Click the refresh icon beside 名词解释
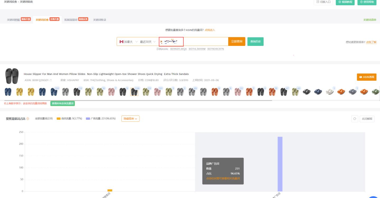Screen dimensions: 380x198 [355, 119]
